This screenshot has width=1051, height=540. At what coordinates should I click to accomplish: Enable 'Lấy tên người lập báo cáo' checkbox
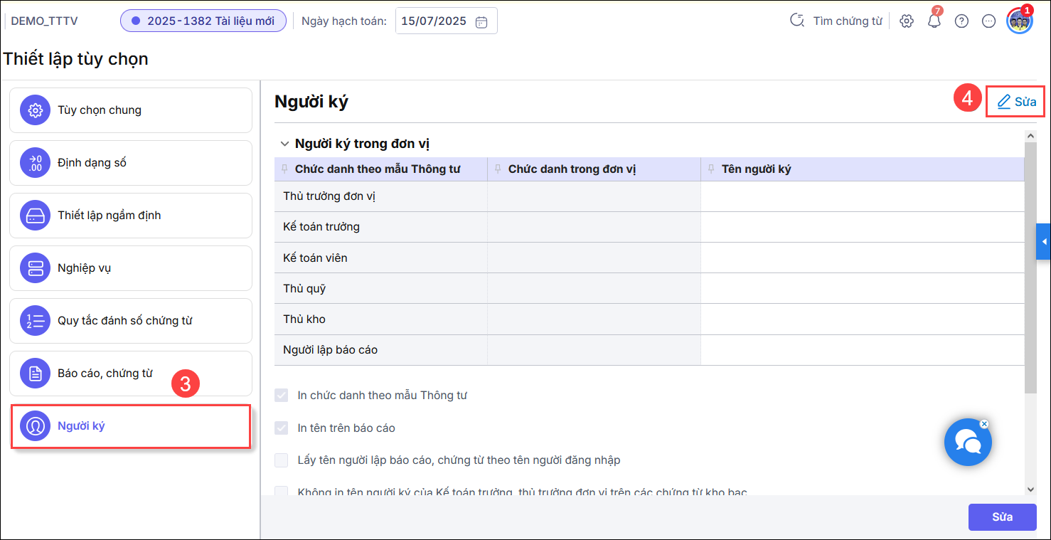pyautogui.click(x=282, y=460)
